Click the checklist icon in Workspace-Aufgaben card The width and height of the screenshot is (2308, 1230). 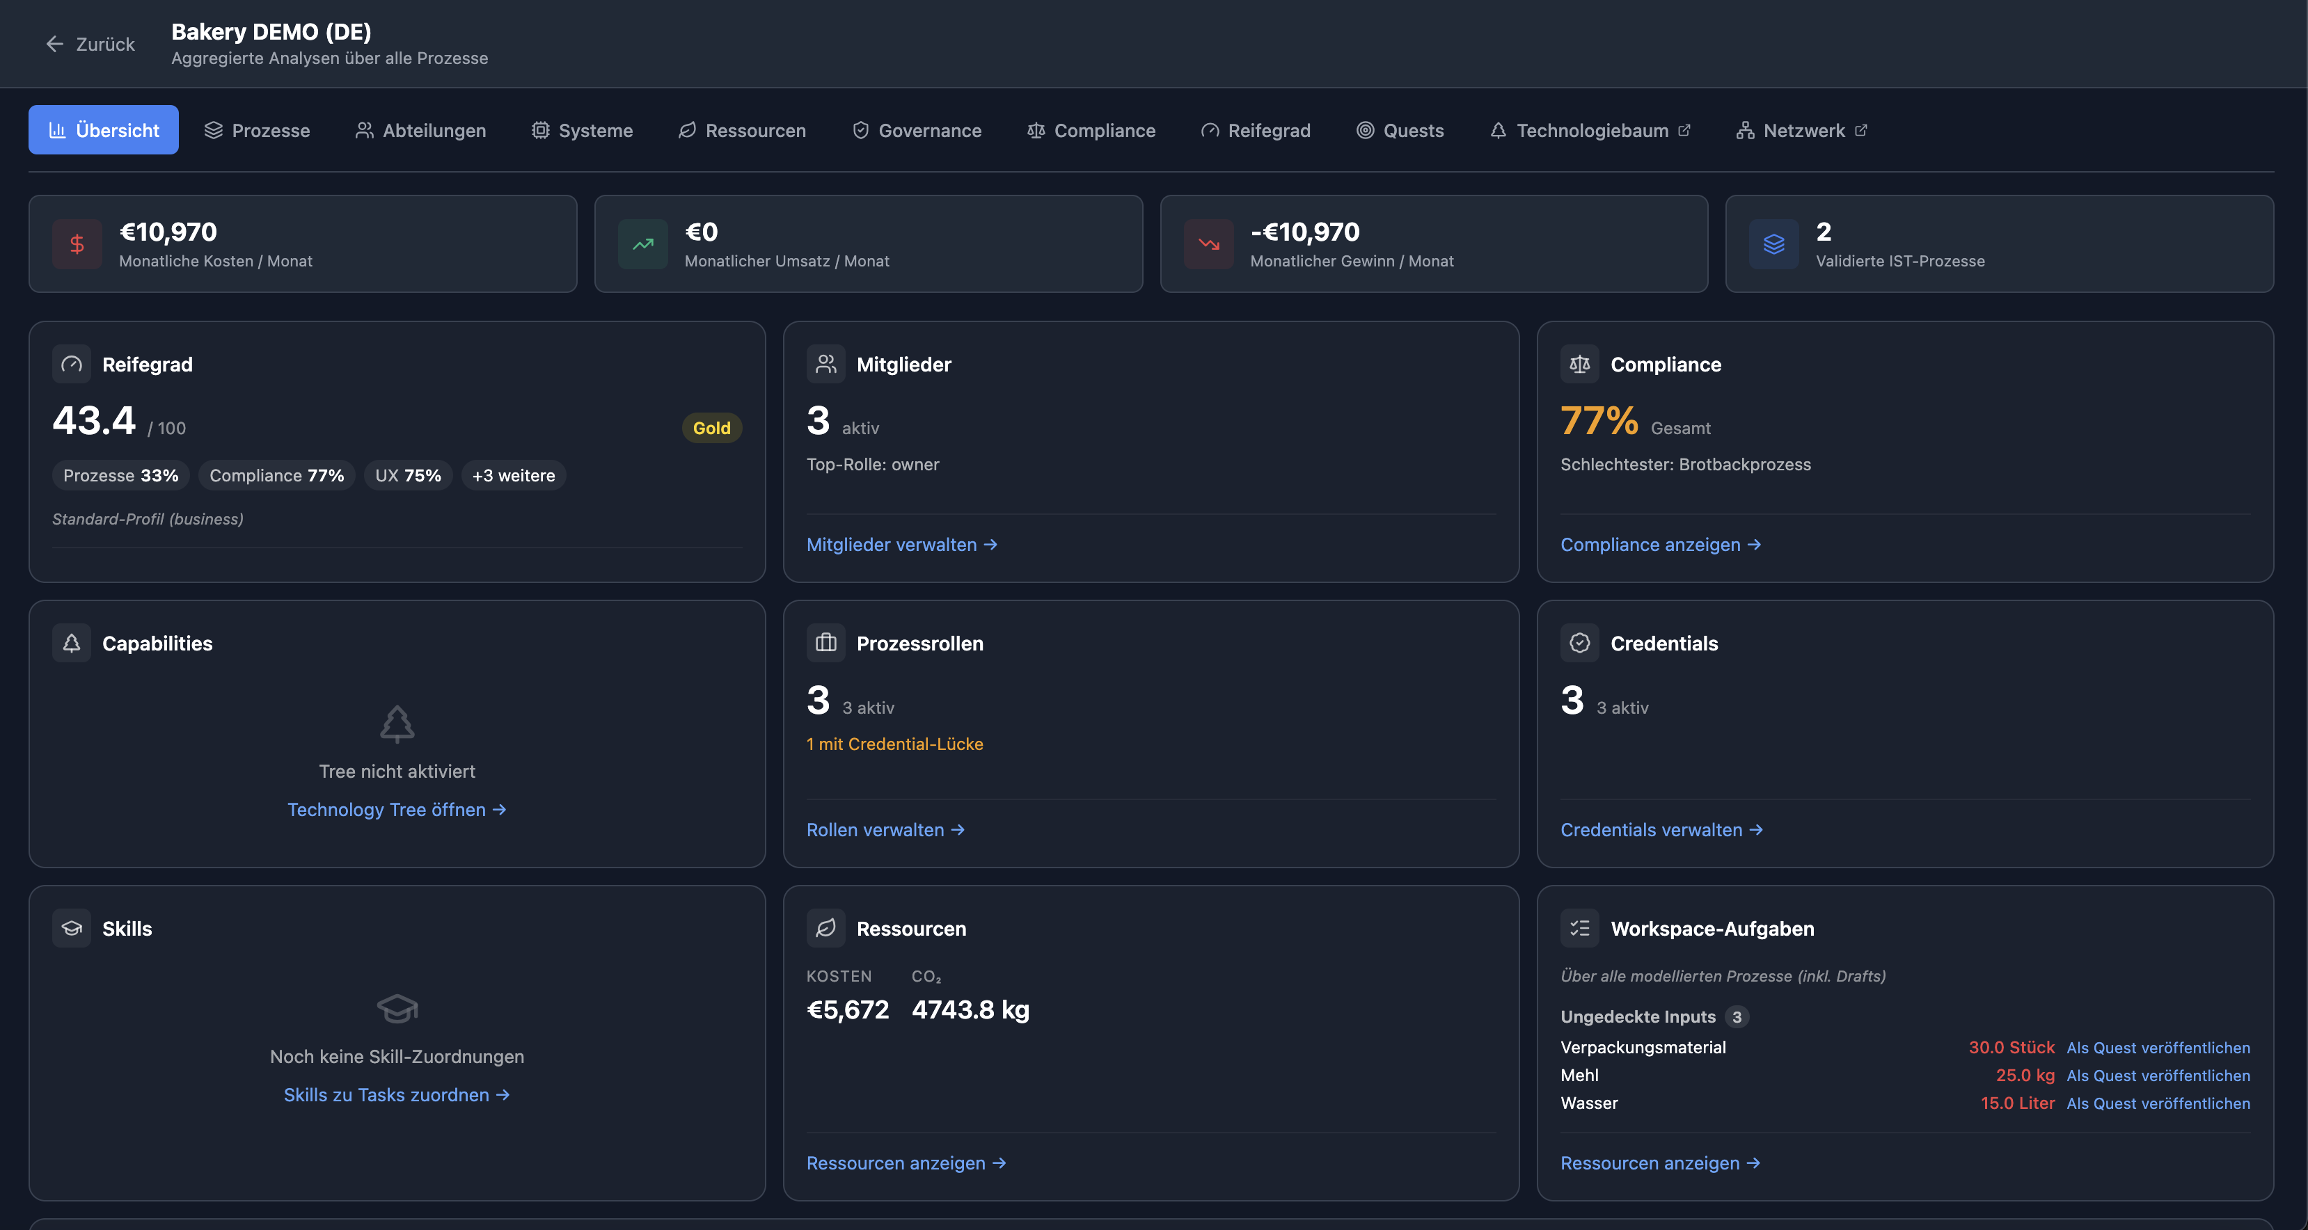1579,928
